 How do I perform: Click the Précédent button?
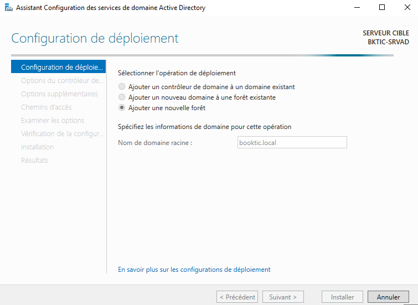[238, 297]
